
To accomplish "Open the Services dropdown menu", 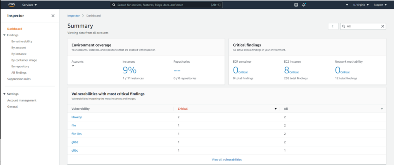I will [30, 5].
